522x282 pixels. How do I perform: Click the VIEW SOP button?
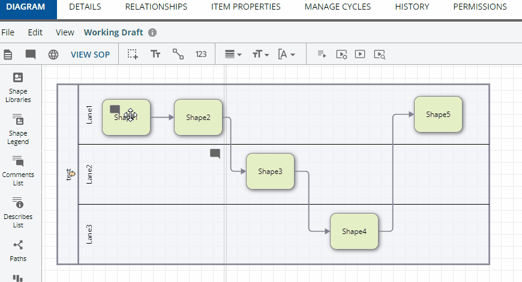point(90,54)
